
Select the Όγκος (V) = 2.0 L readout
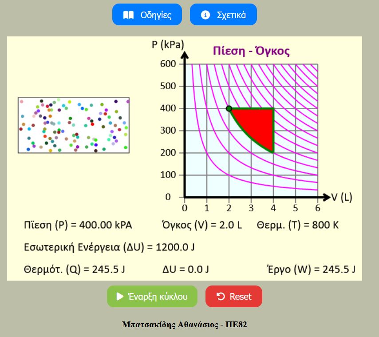click(202, 225)
